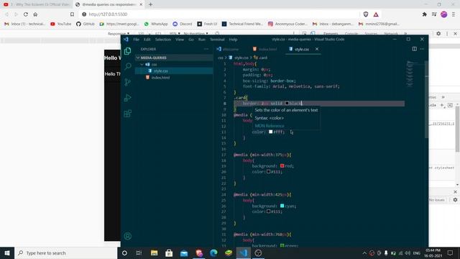Click the Brave Rewards triangle icon
The image size is (460, 259).
(x=376, y=14)
